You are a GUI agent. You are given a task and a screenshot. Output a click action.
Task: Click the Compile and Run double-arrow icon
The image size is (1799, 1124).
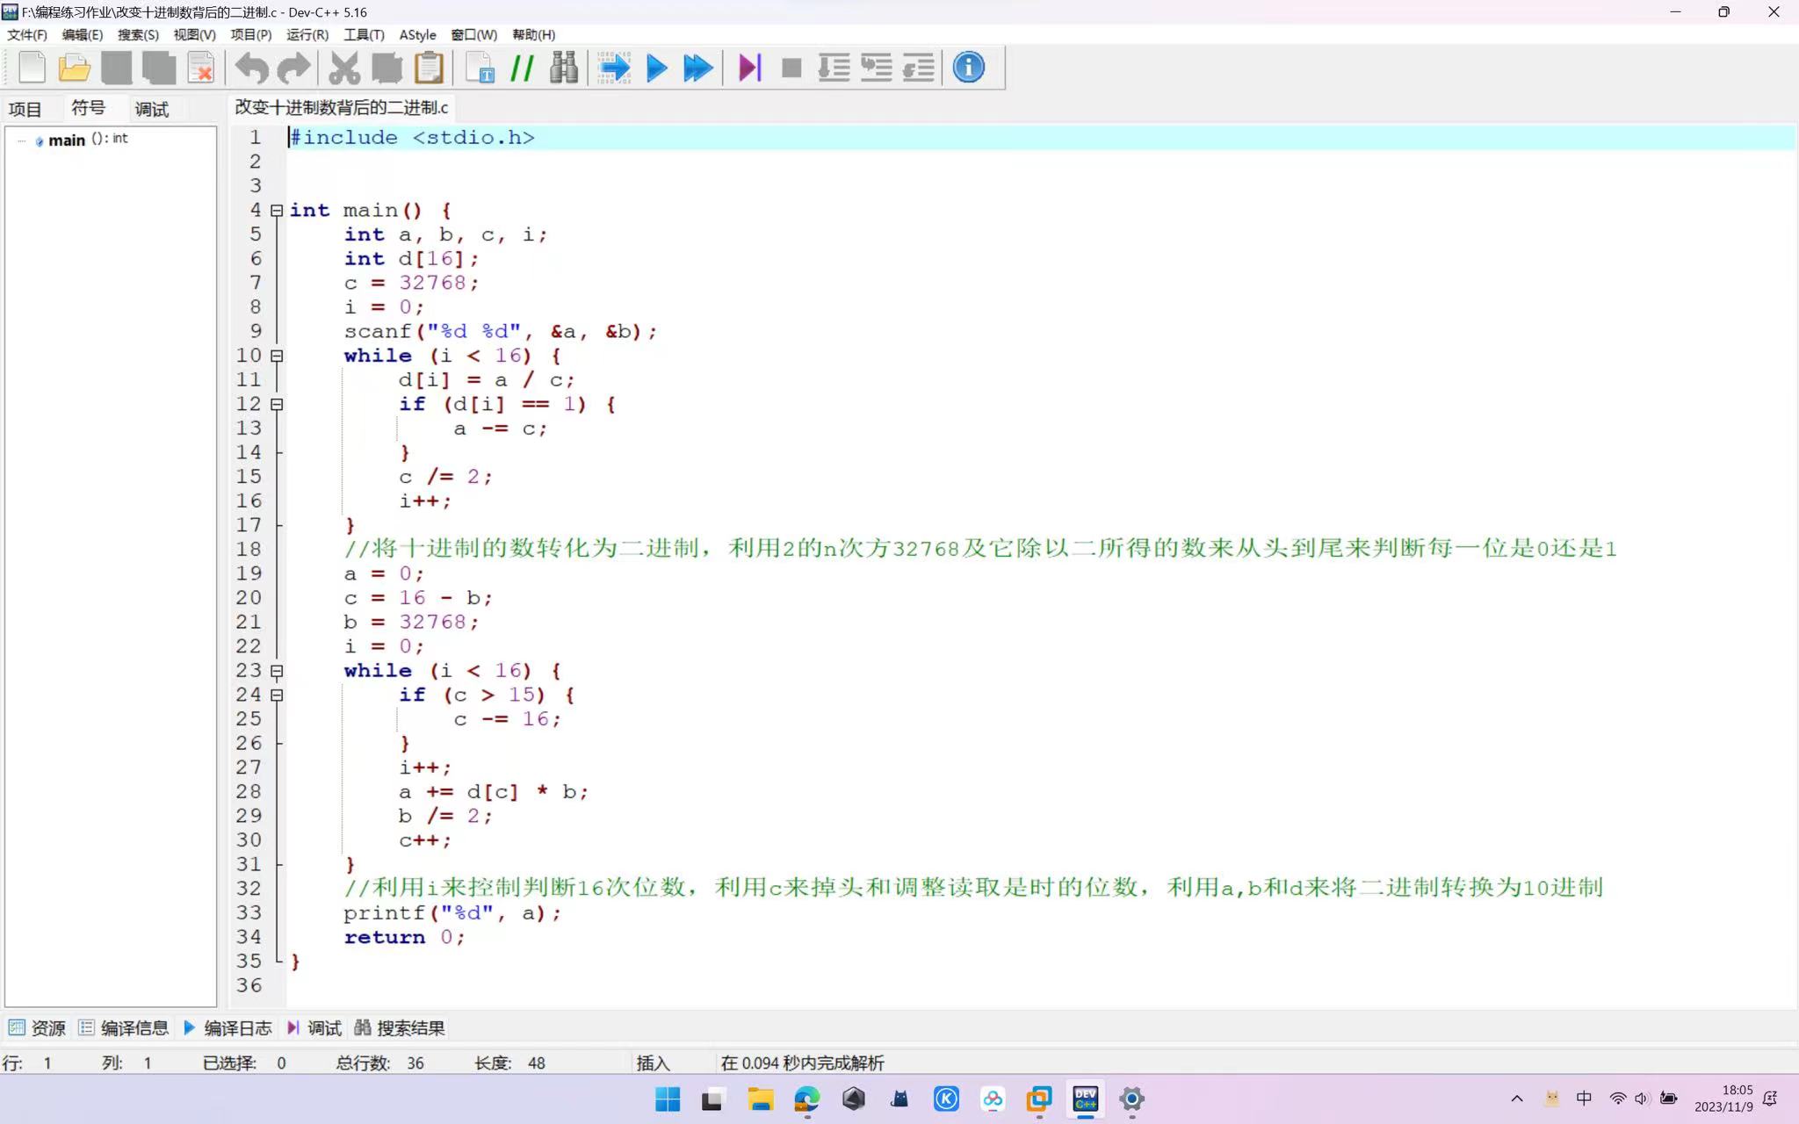[698, 68]
